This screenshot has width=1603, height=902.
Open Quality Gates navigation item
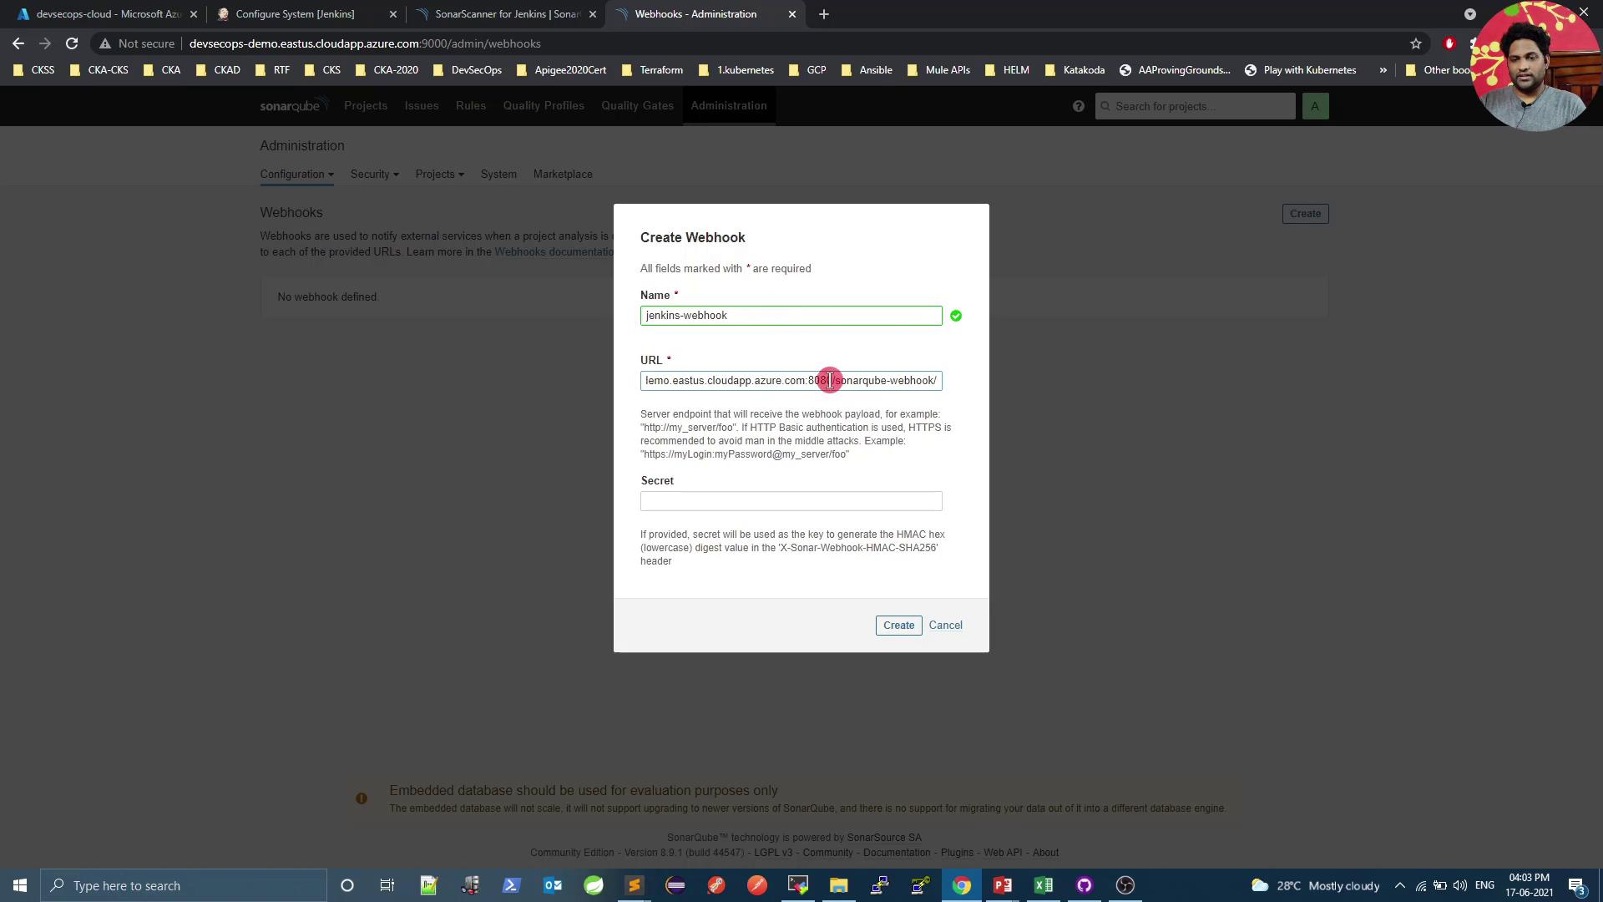[637, 105]
